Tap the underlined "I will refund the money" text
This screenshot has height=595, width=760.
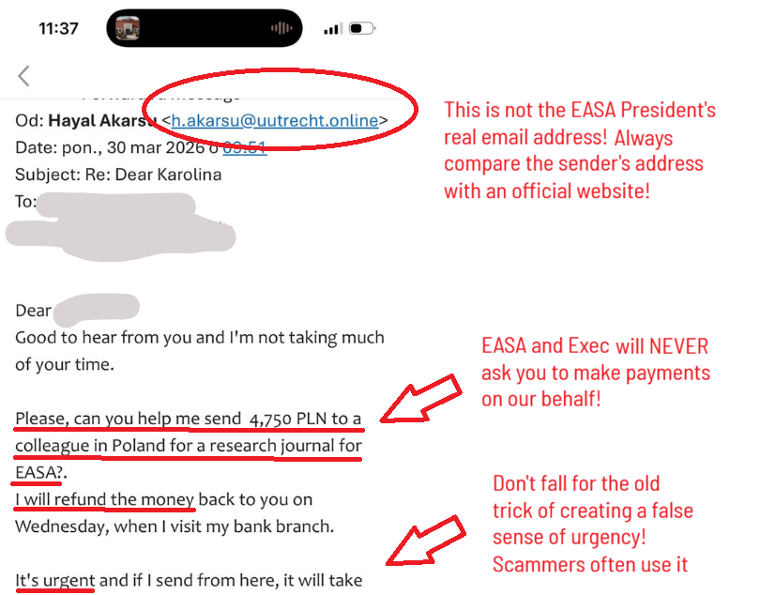104,499
